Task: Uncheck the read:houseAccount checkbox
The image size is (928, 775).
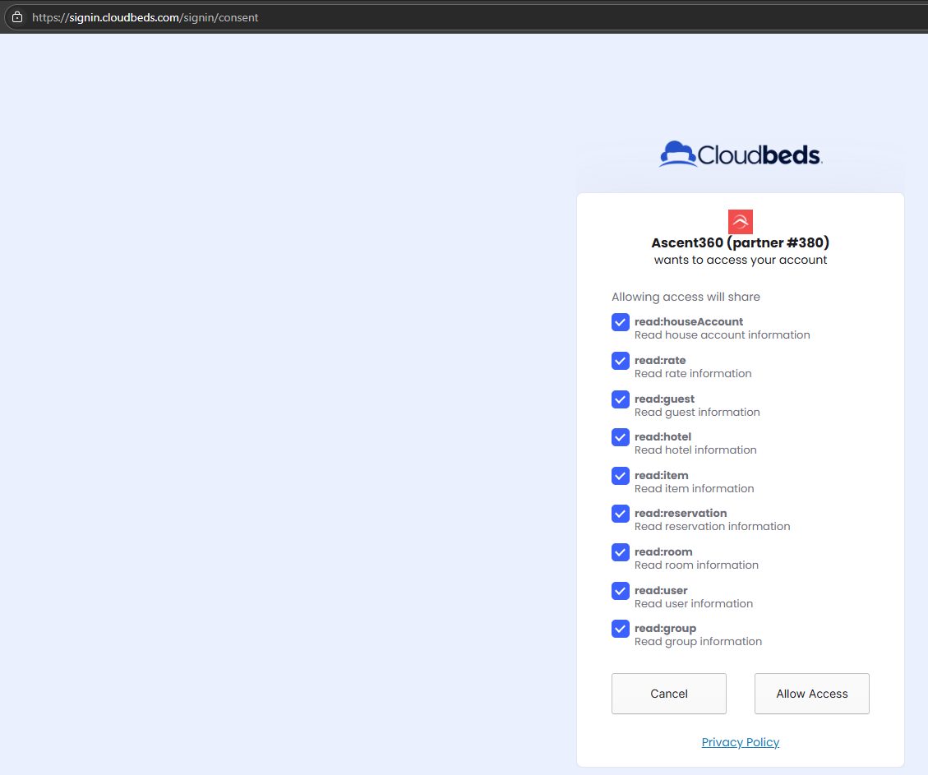Action: click(621, 322)
